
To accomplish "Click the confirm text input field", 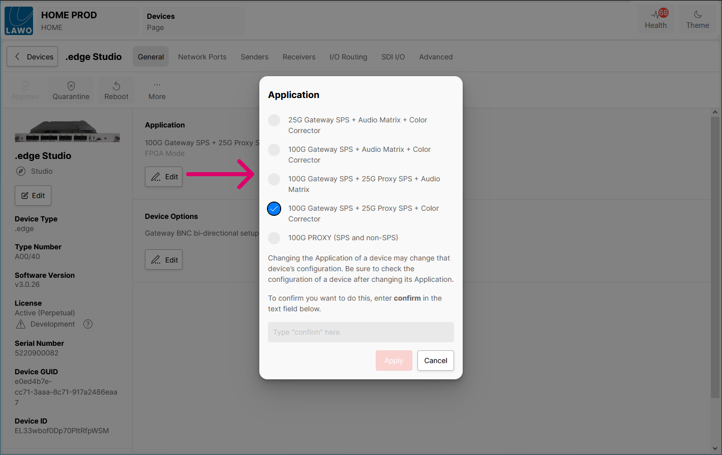I will 360,332.
